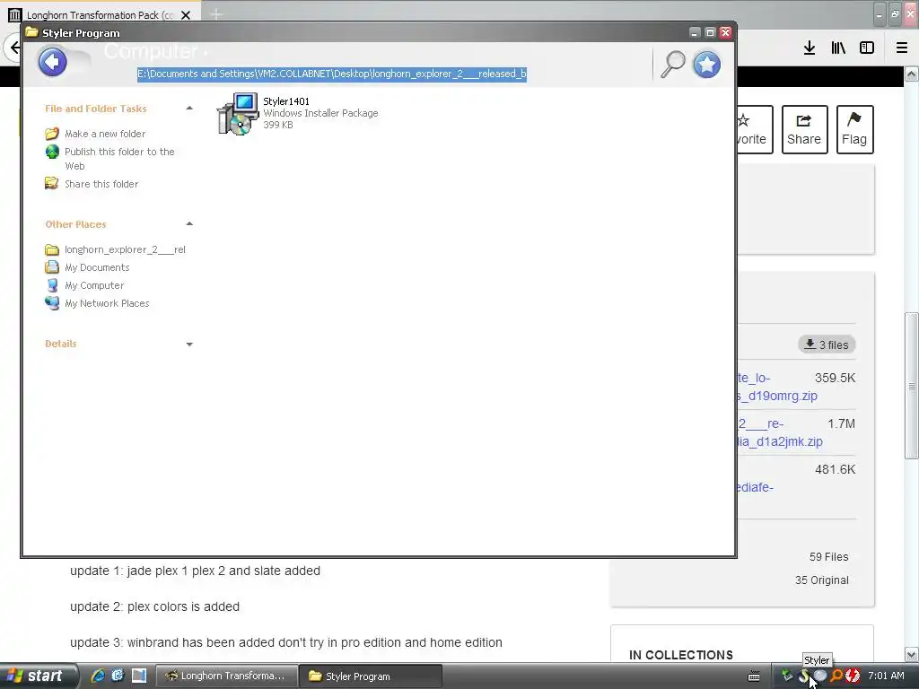Expand the Details section
The width and height of the screenshot is (919, 689).
point(189,344)
